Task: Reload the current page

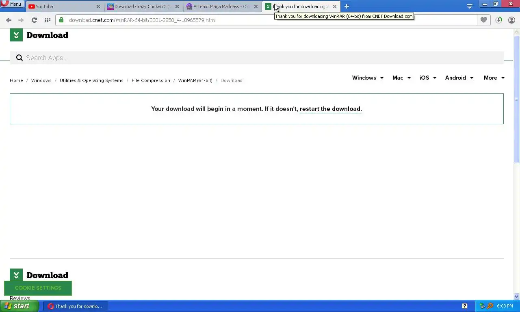Action: pyautogui.click(x=34, y=20)
